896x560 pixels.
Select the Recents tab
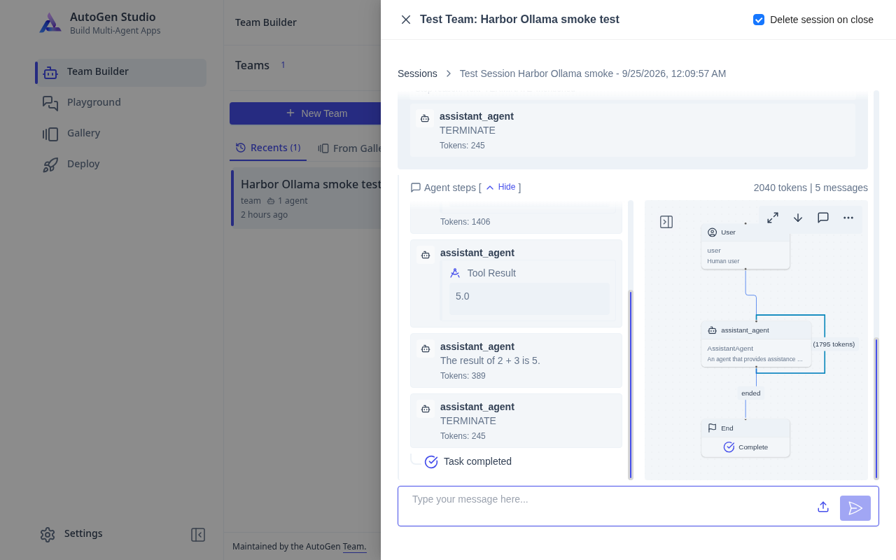point(268,148)
